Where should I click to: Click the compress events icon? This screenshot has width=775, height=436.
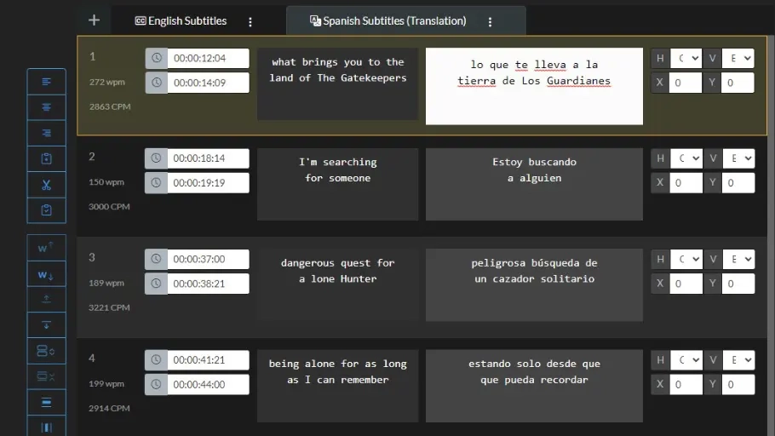point(47,376)
